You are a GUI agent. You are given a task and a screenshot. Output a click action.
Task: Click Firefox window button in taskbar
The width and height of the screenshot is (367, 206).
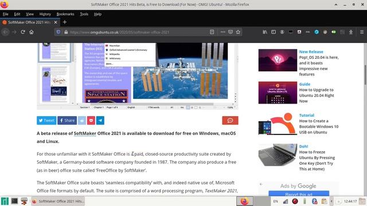click(58, 201)
